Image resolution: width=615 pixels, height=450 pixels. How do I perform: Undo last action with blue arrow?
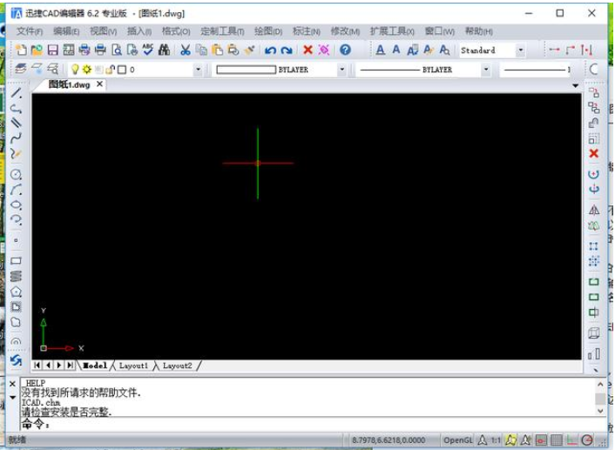[270, 50]
